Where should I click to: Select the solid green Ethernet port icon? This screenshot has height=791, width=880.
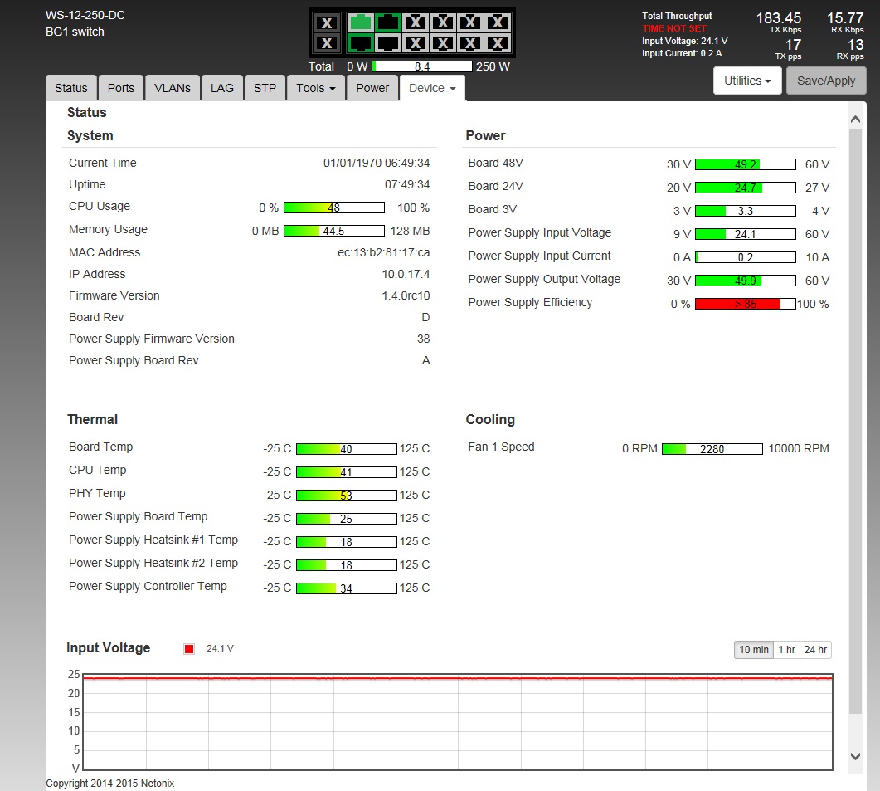tap(360, 22)
